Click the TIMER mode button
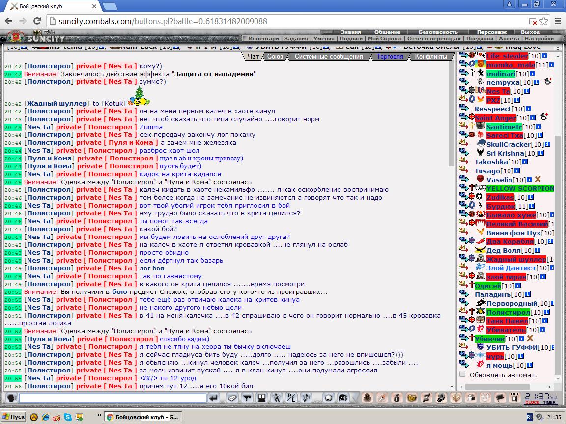 [549, 402]
